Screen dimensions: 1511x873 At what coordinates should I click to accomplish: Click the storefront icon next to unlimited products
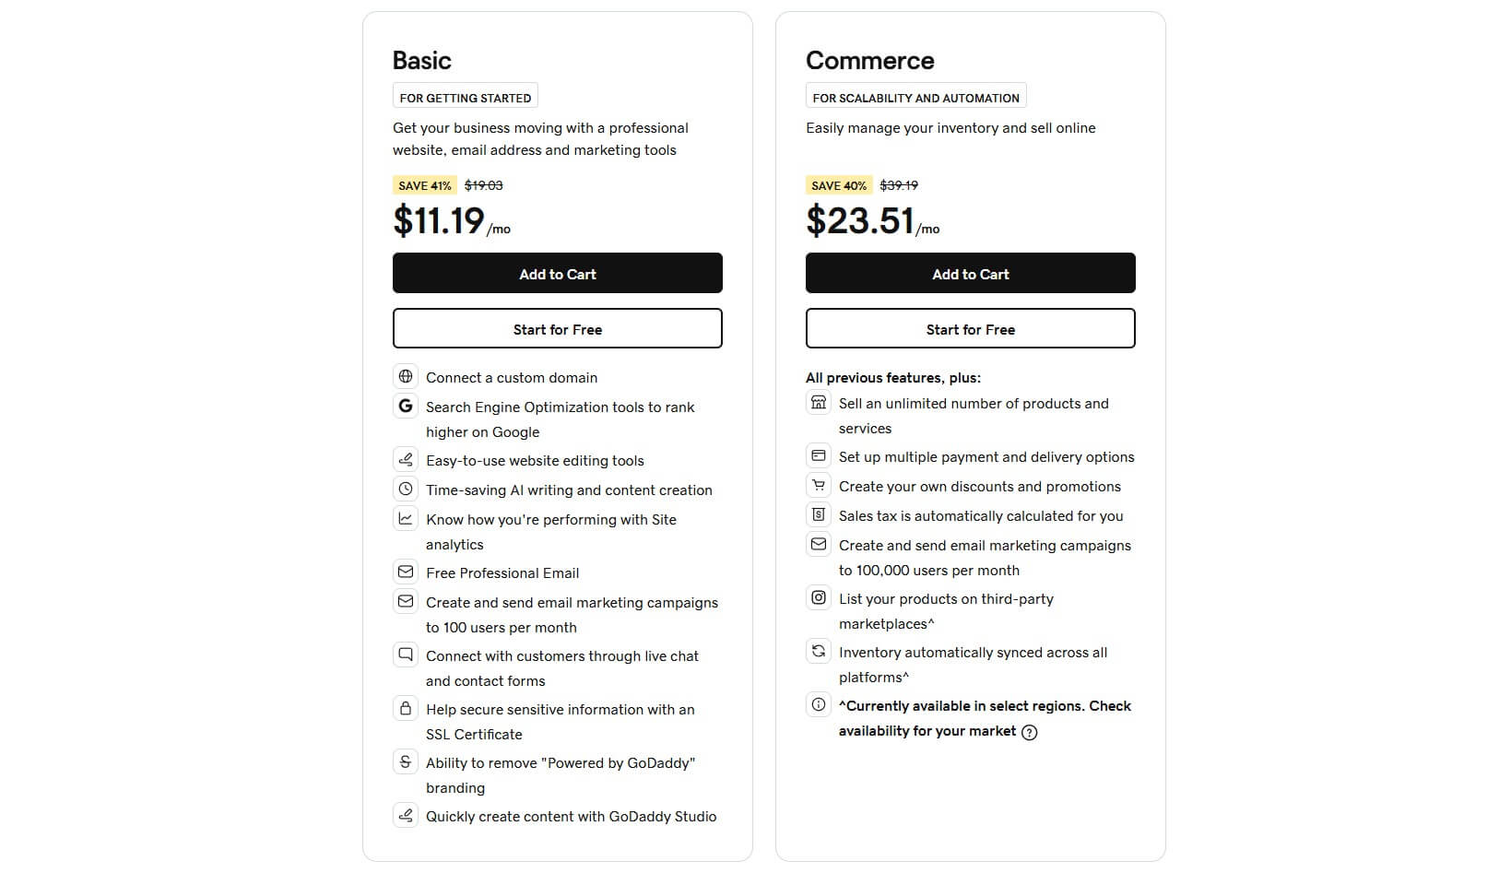pyautogui.click(x=819, y=402)
